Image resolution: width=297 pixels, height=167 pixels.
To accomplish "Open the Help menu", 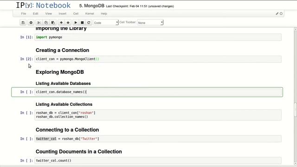I will [x=104, y=13].
